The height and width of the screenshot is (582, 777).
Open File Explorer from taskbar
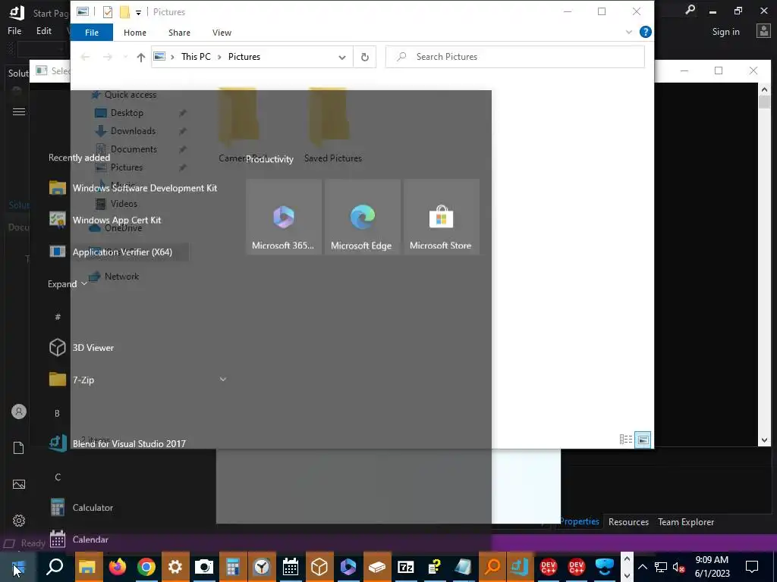point(87,567)
